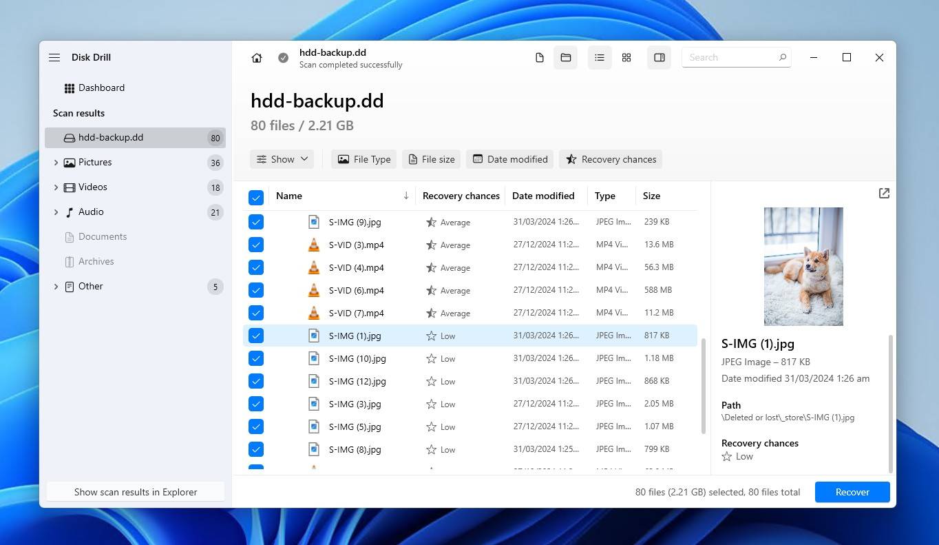Uncheck S-IMG (10).jpg in the list
This screenshot has width=939, height=545.
click(255, 358)
